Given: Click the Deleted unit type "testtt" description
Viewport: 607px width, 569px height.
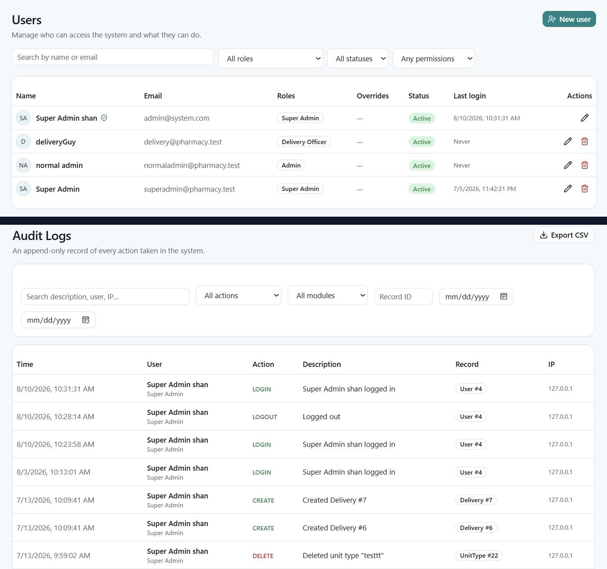Looking at the screenshot, I should click(x=343, y=555).
